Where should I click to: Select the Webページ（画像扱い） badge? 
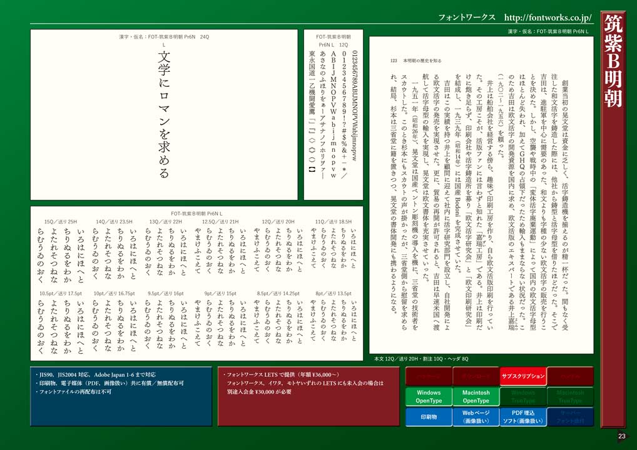(x=476, y=417)
